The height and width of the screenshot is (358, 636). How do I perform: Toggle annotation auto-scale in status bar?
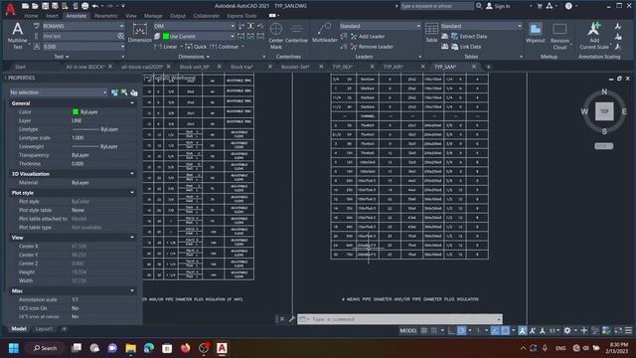pyautogui.click(x=533, y=331)
